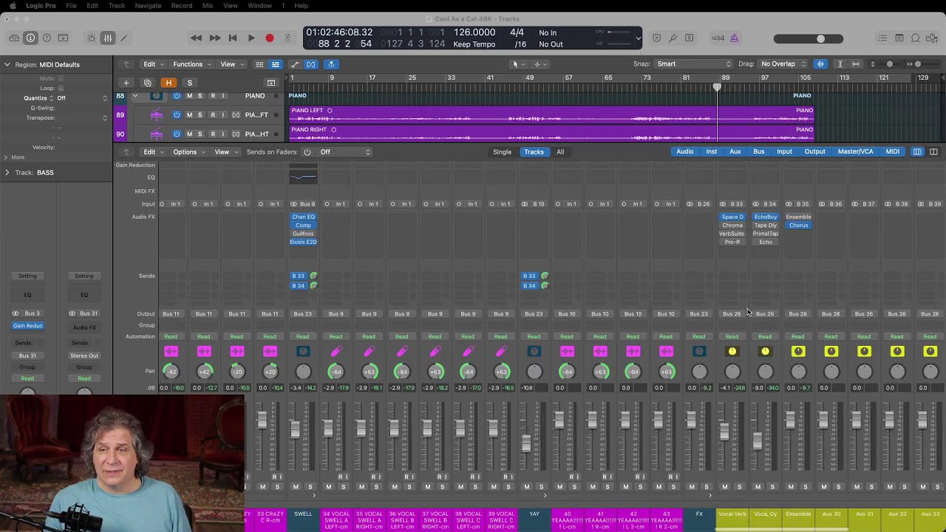Open the File menu

(71, 6)
